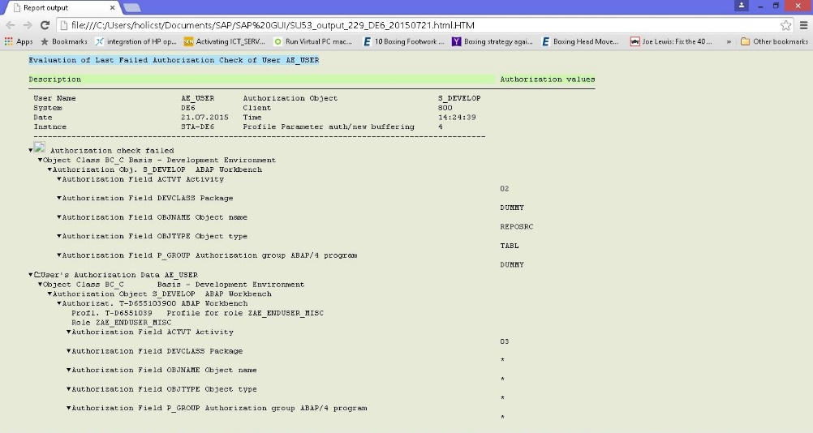Open the Run Virtual PC bookmark
This screenshot has height=433, width=813.
313,41
